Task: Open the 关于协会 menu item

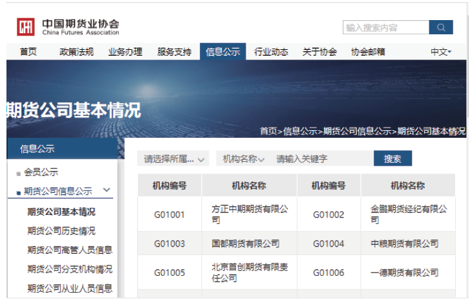Action: (x=319, y=52)
